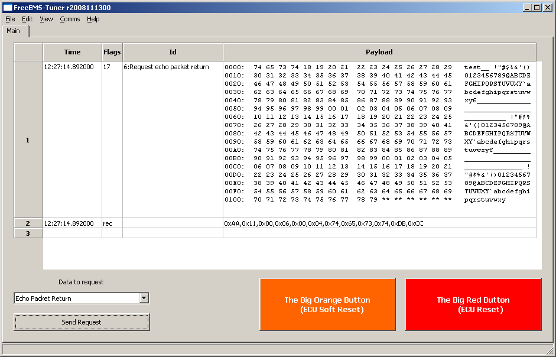This screenshot has height=357, width=556.
Task: Click the Id column header
Action: click(x=173, y=52)
